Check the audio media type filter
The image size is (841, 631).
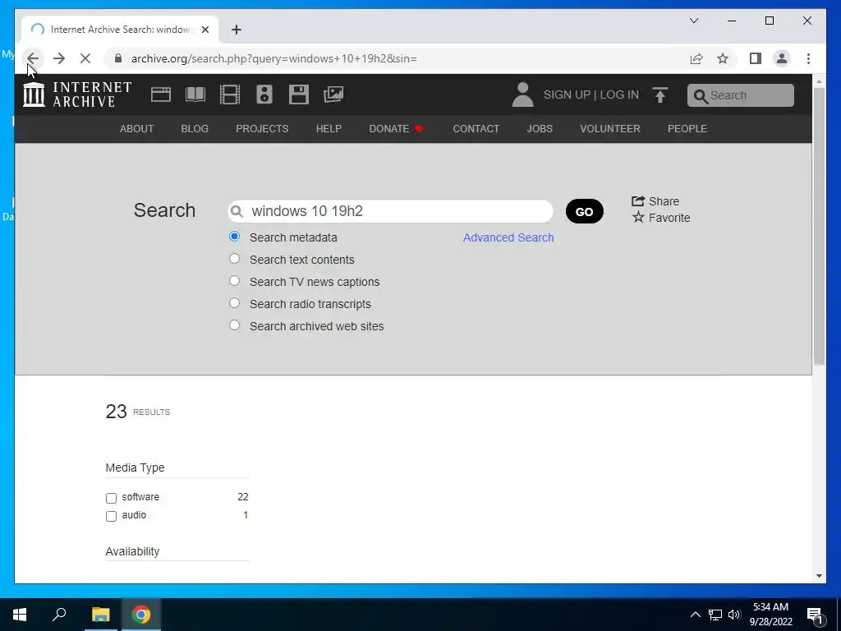click(111, 516)
